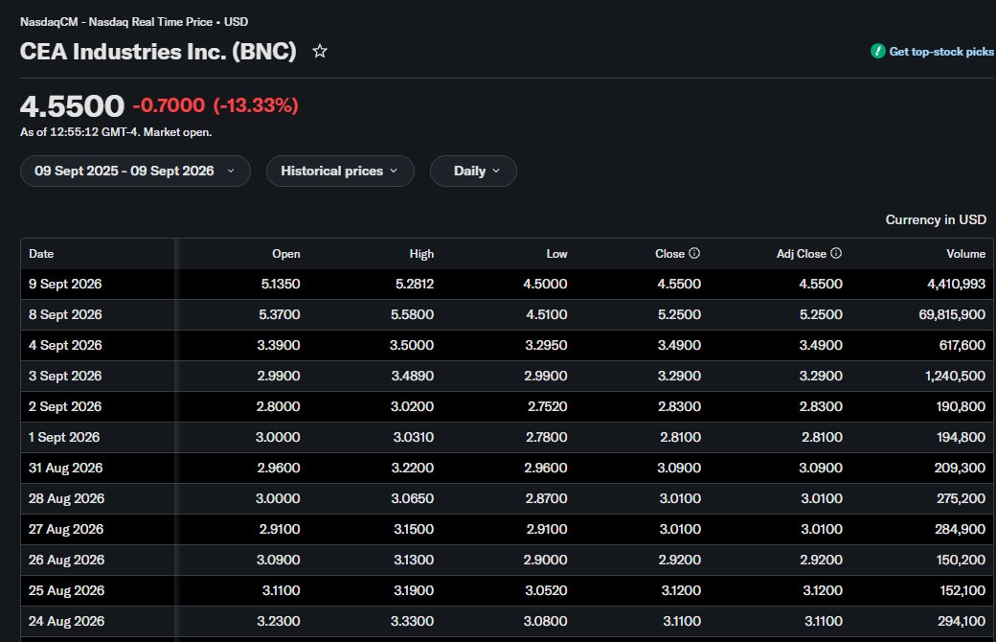
Task: Click volume 69,815,900 for 8 Sept
Action: (952, 314)
